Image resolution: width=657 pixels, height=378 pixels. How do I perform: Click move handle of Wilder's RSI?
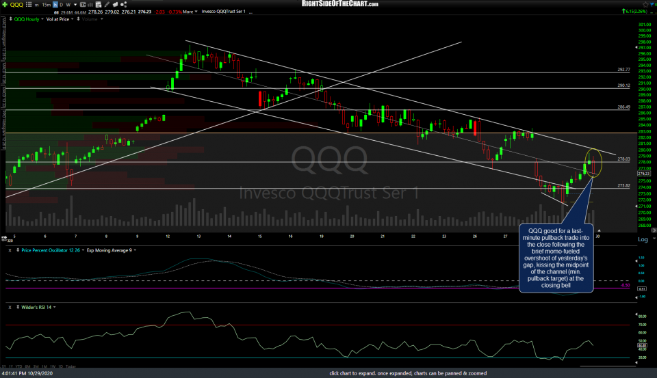click(x=18, y=308)
